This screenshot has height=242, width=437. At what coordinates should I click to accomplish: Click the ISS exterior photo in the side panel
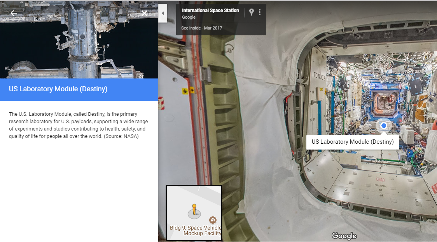(x=79, y=39)
